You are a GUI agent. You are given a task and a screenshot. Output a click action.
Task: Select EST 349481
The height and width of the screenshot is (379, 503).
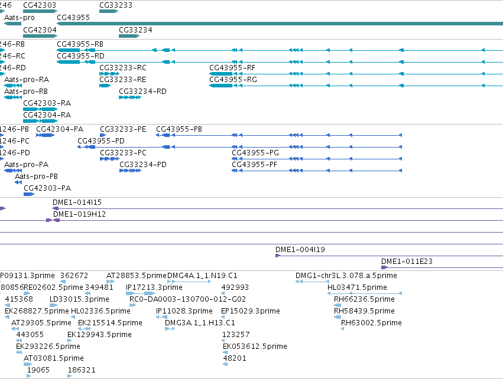[99, 287]
